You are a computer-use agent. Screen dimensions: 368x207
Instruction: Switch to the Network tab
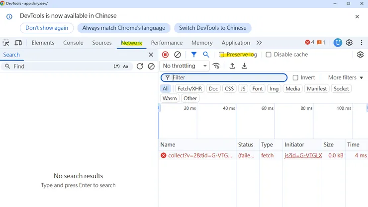(132, 43)
